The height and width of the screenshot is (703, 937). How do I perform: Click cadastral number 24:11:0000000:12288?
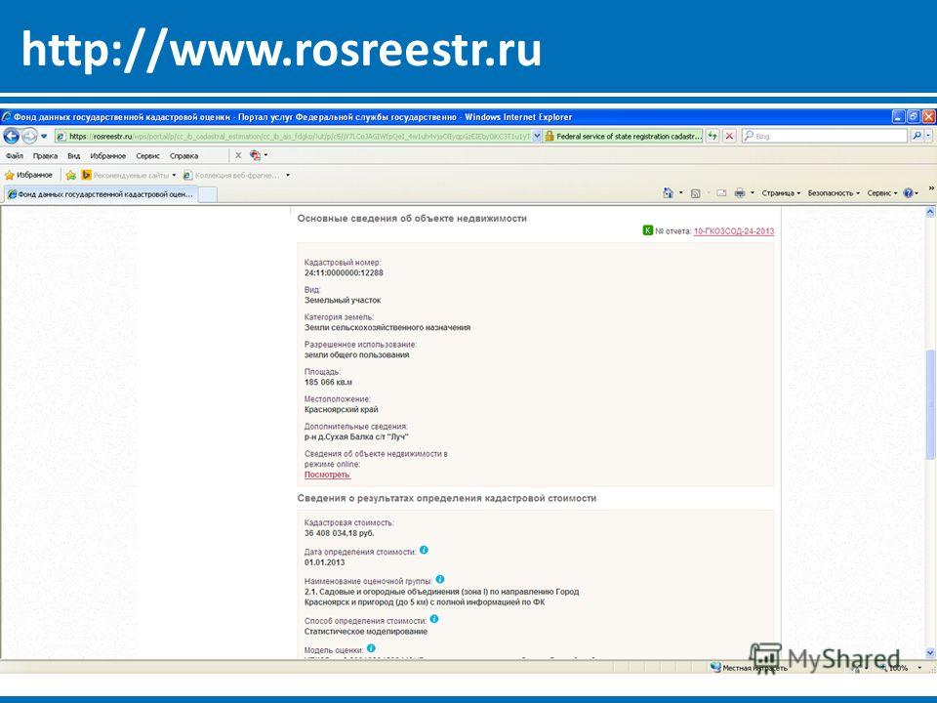click(x=344, y=272)
